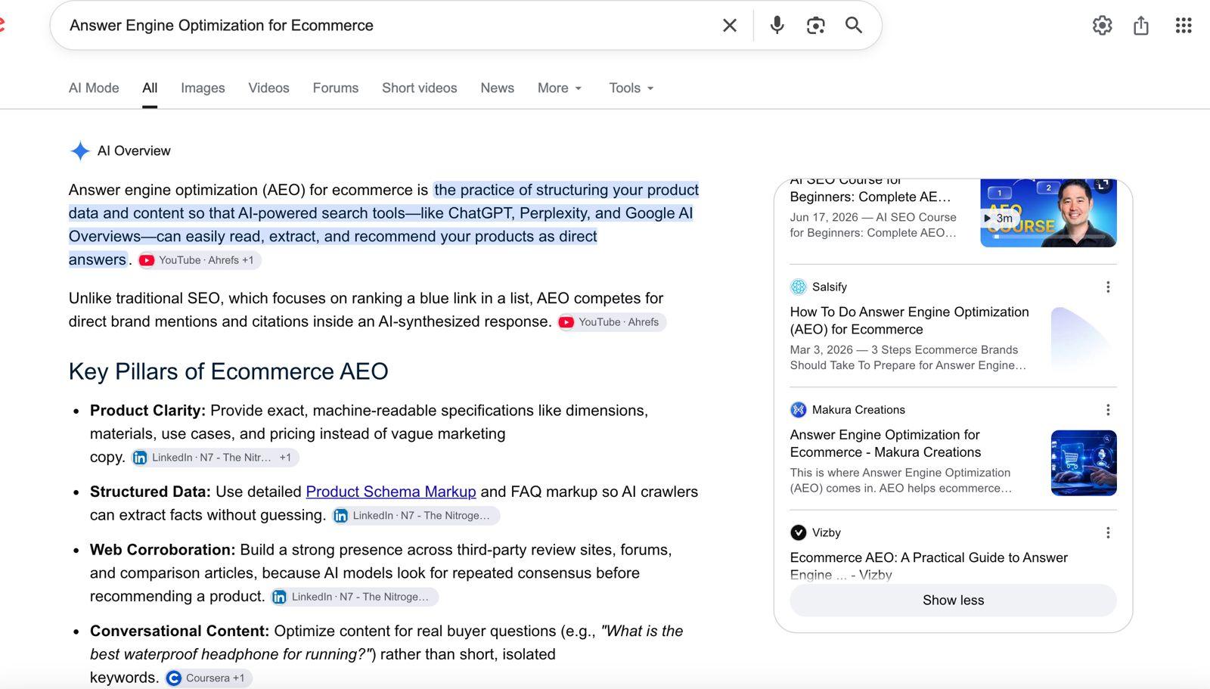Click the share icon beside the settings gear
1210x689 pixels.
(x=1141, y=26)
